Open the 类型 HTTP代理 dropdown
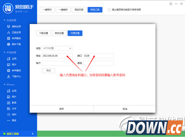Image resolution: width=185 pixels, height=137 pixels. pos(57,48)
